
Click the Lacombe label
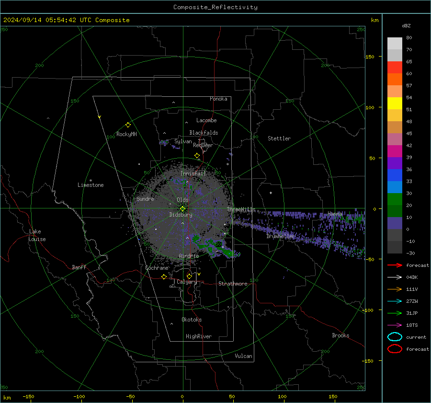pos(206,120)
